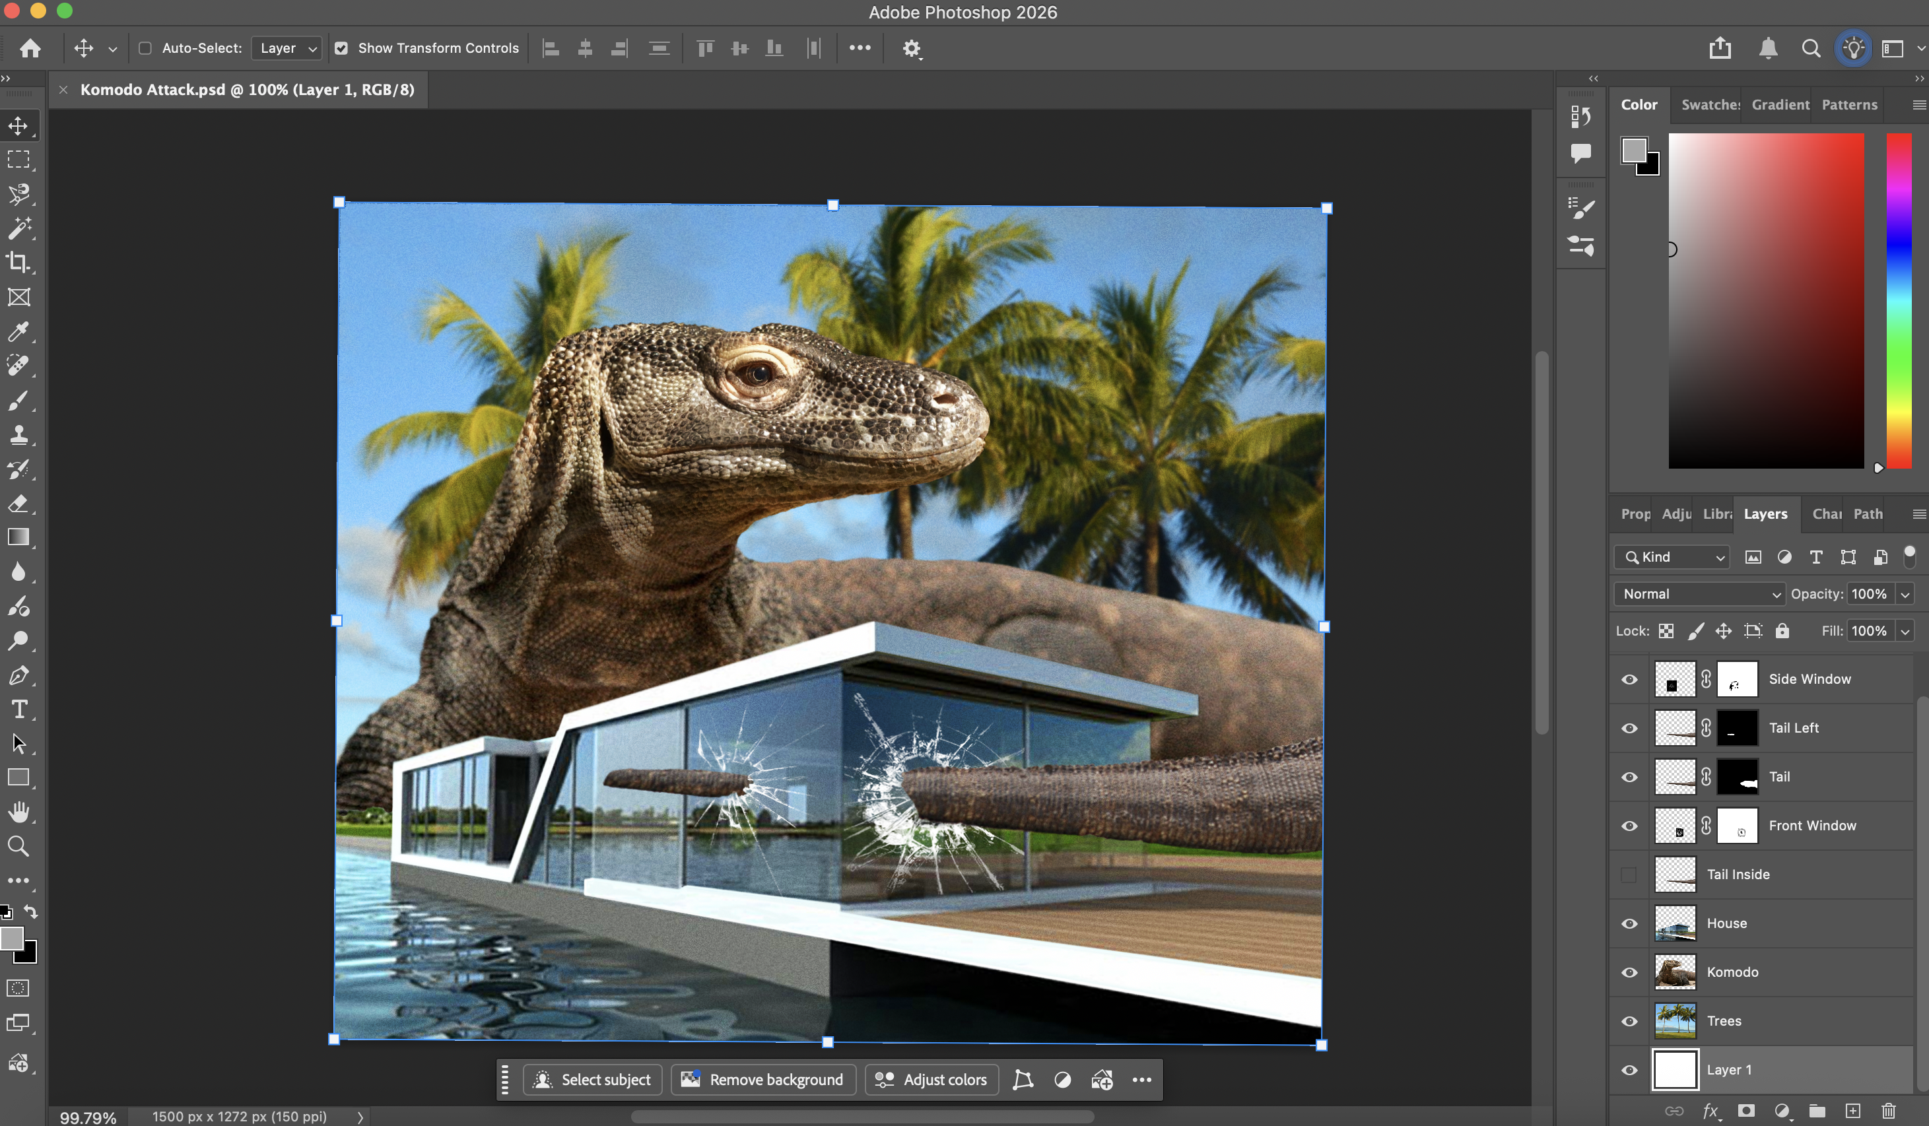Image resolution: width=1929 pixels, height=1126 pixels.
Task: Hide the Komodo layer
Action: 1630,972
